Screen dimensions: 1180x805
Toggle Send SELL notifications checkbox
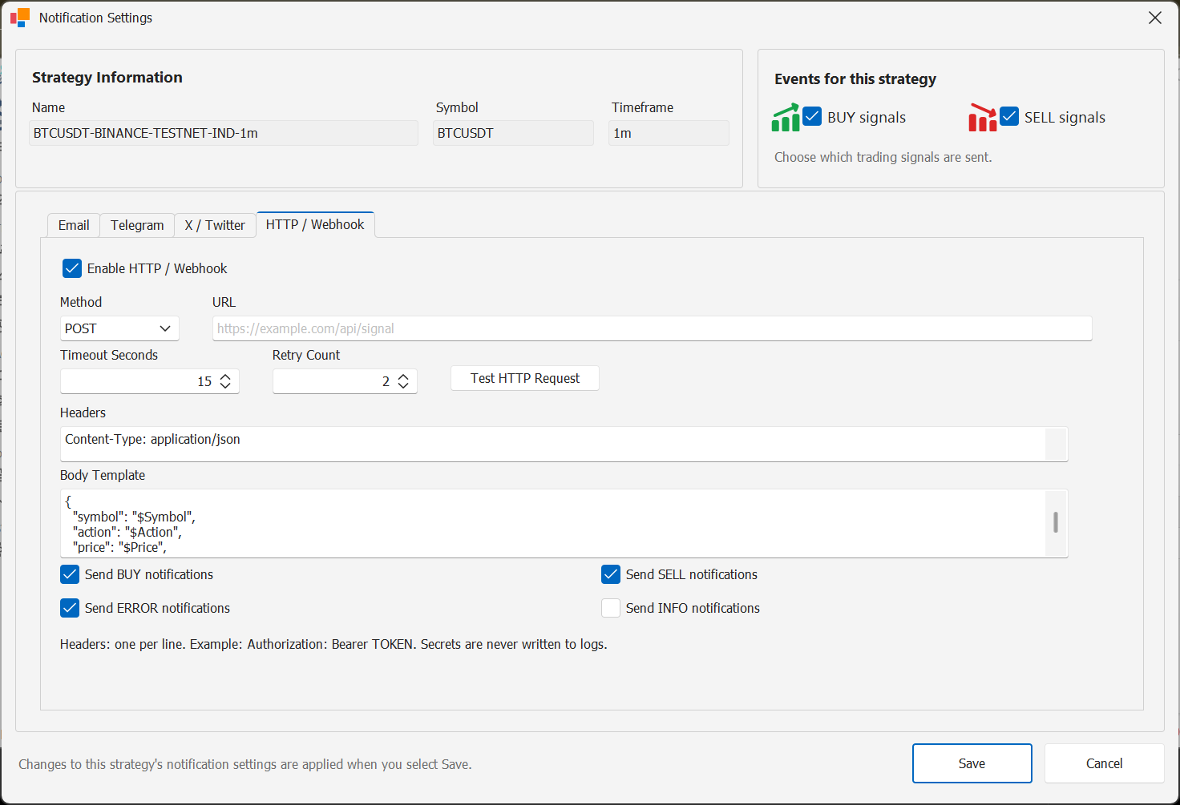point(611,574)
